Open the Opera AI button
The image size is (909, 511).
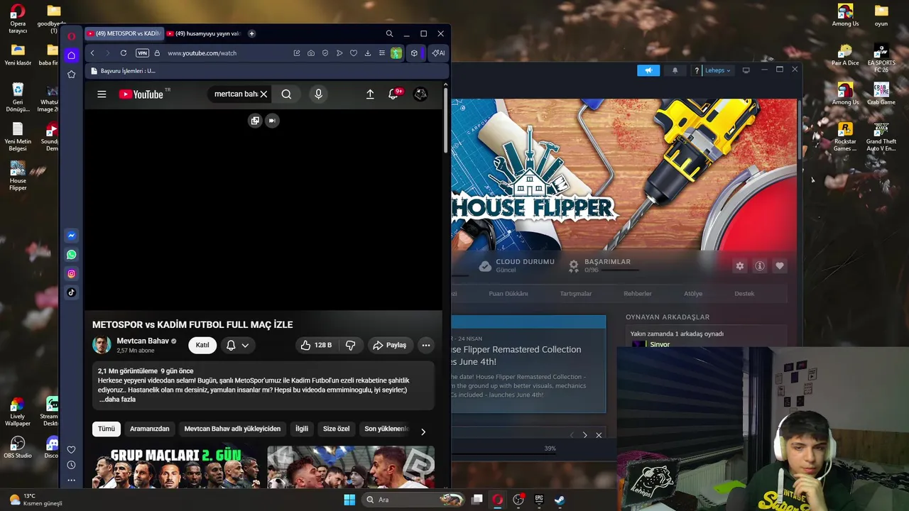(x=438, y=53)
